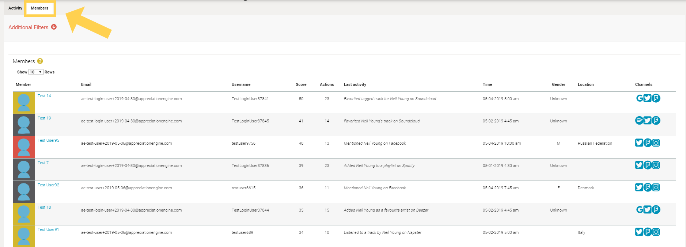Click Foursquare channel icon for Test 7
Screen dimensions: 686x247
[x=648, y=165]
